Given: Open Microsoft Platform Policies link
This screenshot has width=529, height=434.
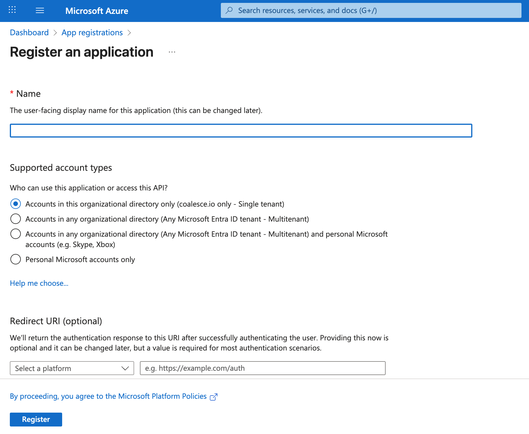Looking at the screenshot, I should click(x=108, y=396).
